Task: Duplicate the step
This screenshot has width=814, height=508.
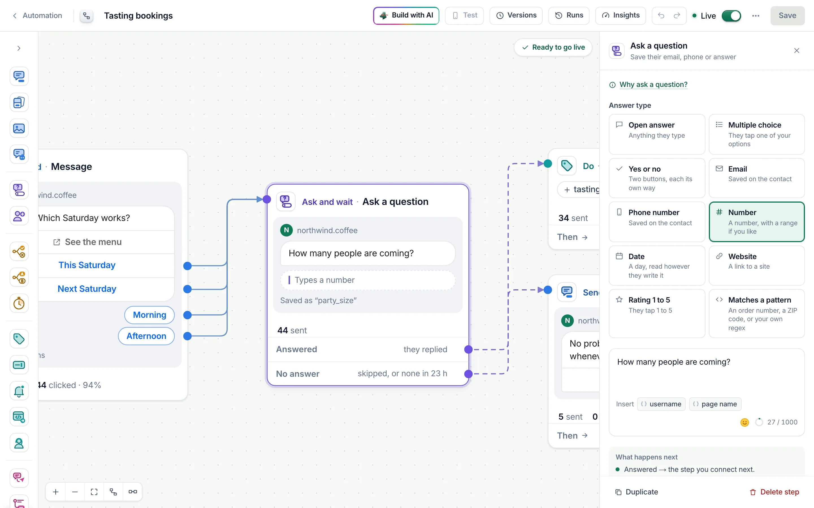Action: click(x=637, y=492)
